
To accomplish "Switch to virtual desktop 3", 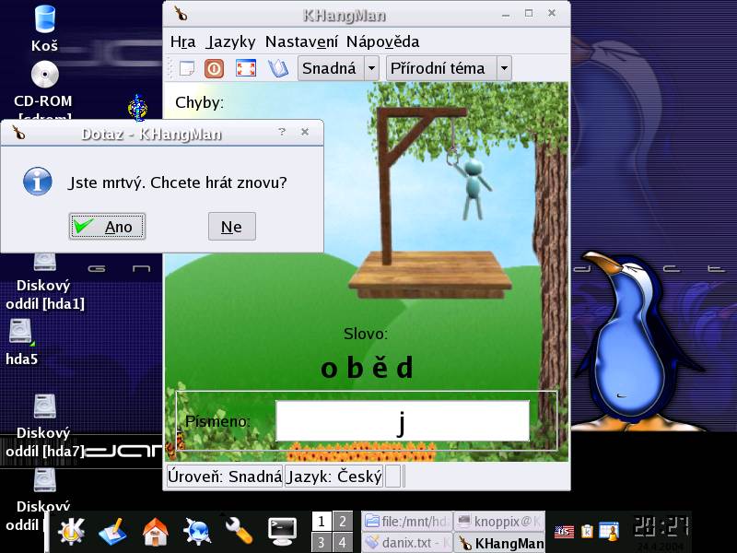I will [x=322, y=543].
